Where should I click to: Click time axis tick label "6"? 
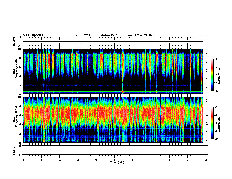click(x=133, y=160)
